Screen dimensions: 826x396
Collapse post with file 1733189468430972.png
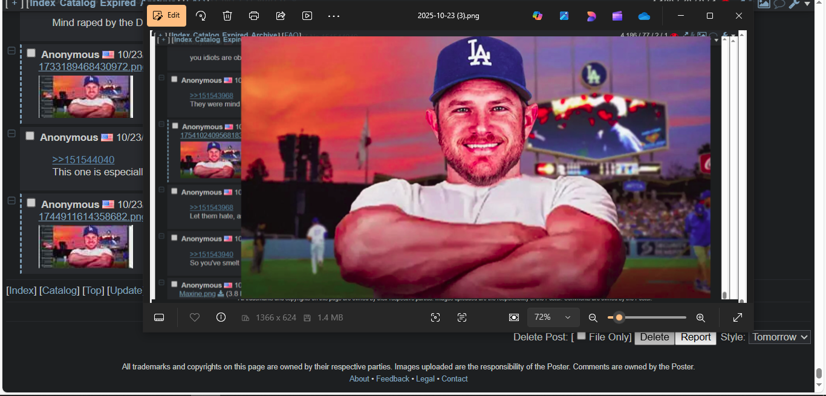tap(11, 51)
